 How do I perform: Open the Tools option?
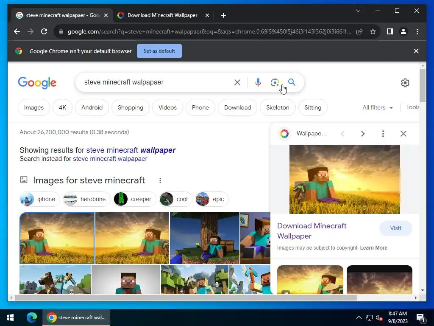pyautogui.click(x=412, y=107)
